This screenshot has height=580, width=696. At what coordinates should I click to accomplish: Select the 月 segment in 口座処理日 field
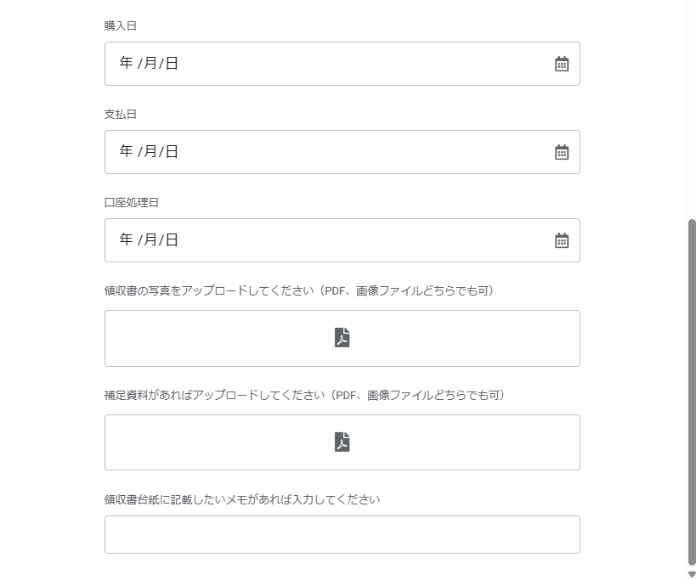(150, 239)
